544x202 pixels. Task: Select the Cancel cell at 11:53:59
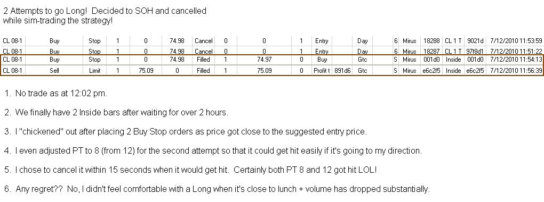click(x=203, y=41)
